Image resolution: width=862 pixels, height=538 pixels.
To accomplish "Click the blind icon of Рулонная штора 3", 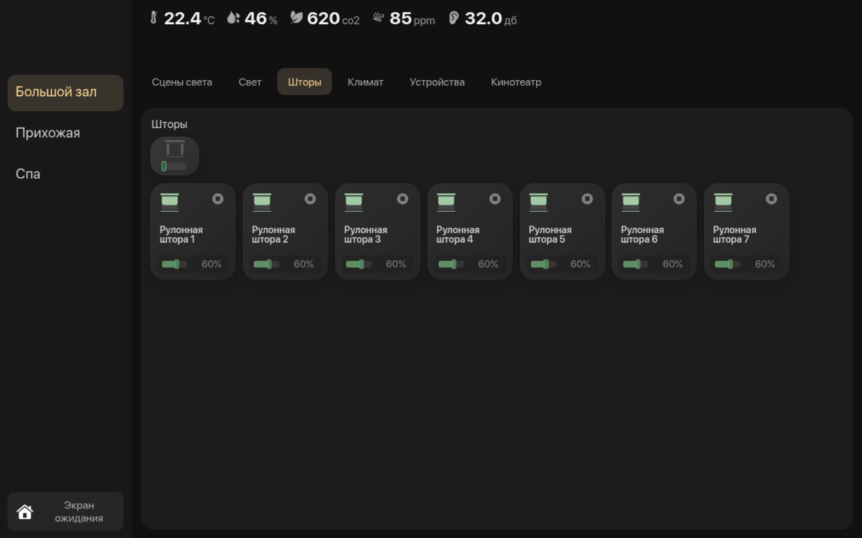I will tap(354, 202).
